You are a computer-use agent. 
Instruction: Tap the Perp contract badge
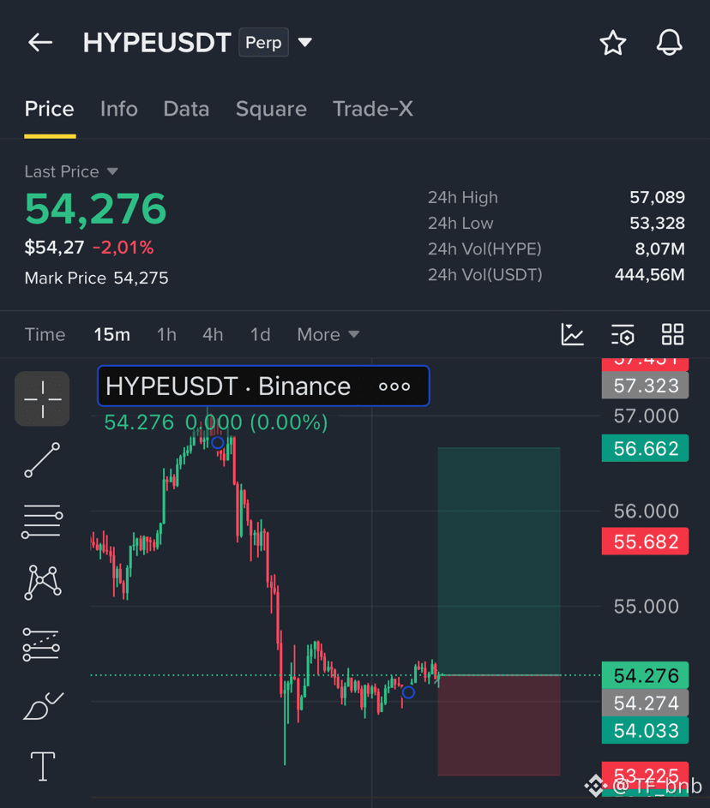coord(263,42)
